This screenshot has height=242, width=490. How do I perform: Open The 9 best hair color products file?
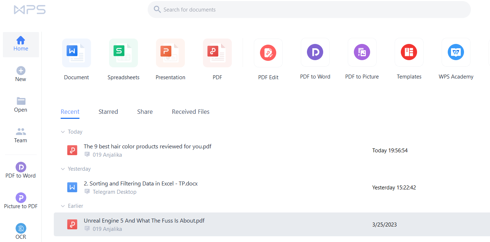(x=148, y=147)
